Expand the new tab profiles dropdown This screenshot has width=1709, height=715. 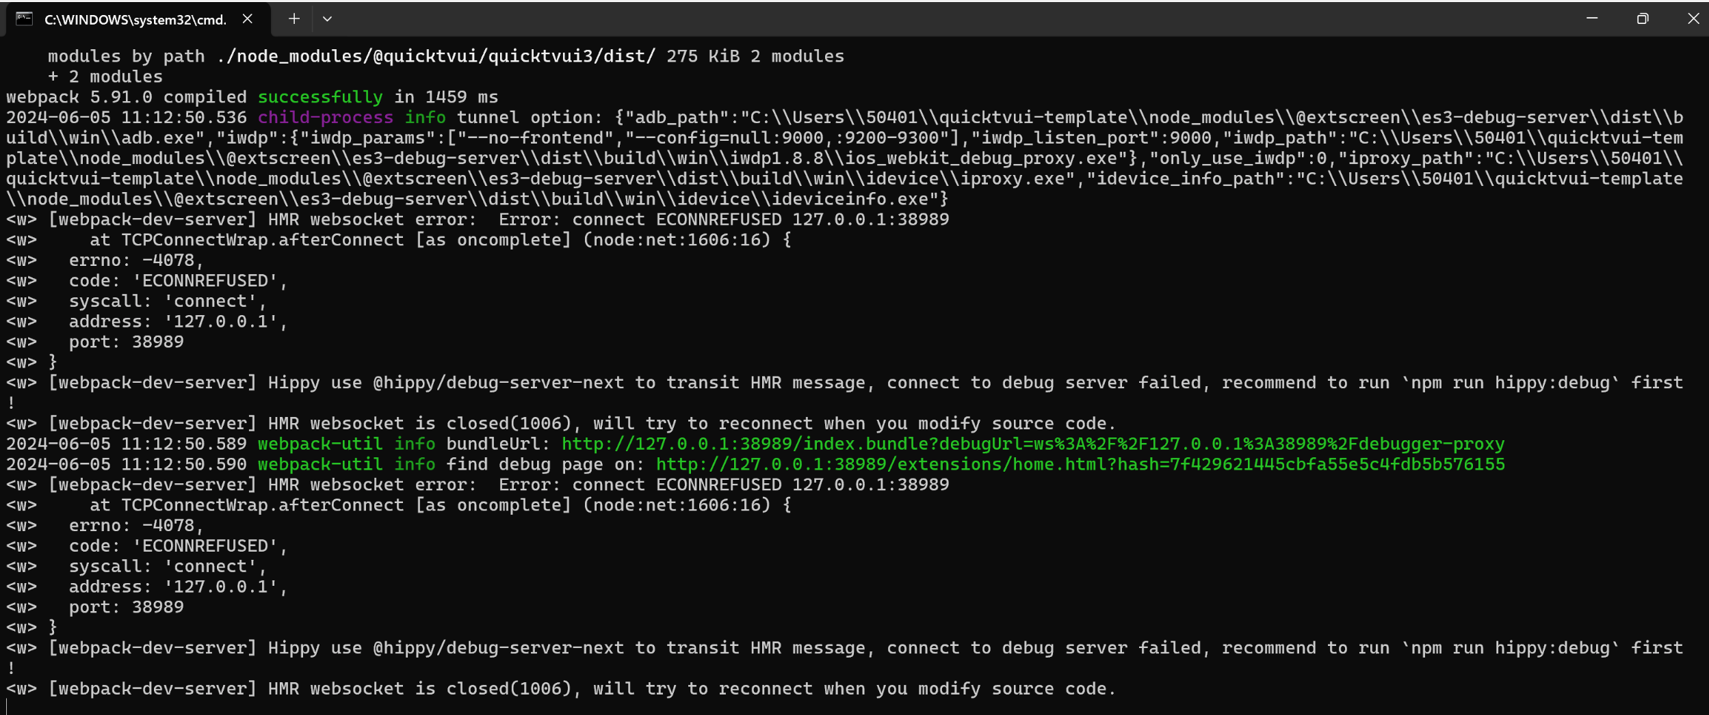[x=327, y=19]
